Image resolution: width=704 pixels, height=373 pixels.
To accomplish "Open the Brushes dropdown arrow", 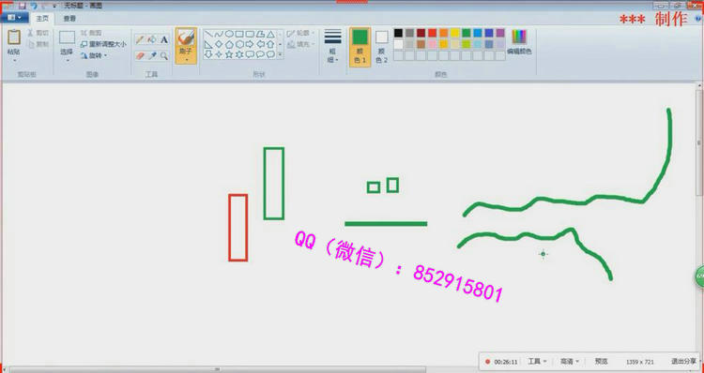I will (186, 59).
